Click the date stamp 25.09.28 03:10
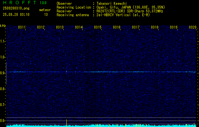Screen dimensions: 199x127 (x=16, y=15)
